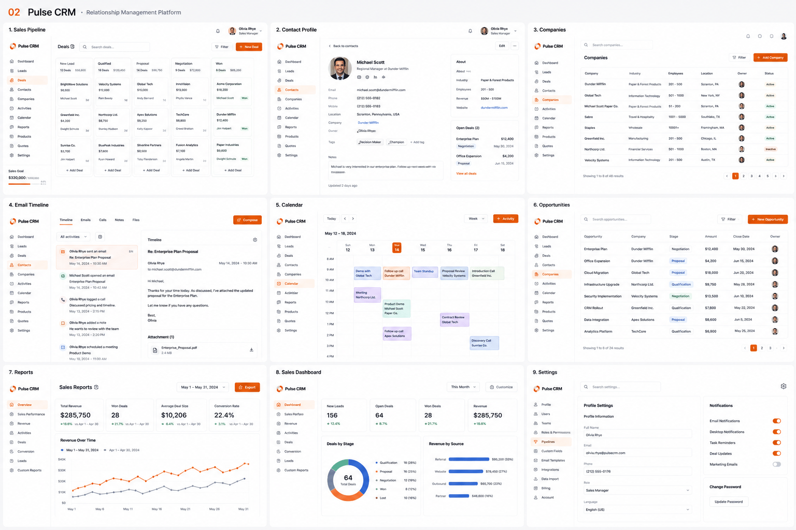Open the All activities dropdown
Viewport: 796px width, 530px height.
73,237
